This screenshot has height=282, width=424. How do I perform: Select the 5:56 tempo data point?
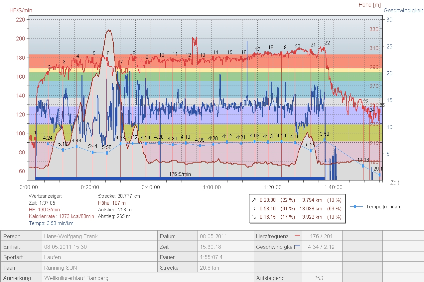click(x=107, y=153)
